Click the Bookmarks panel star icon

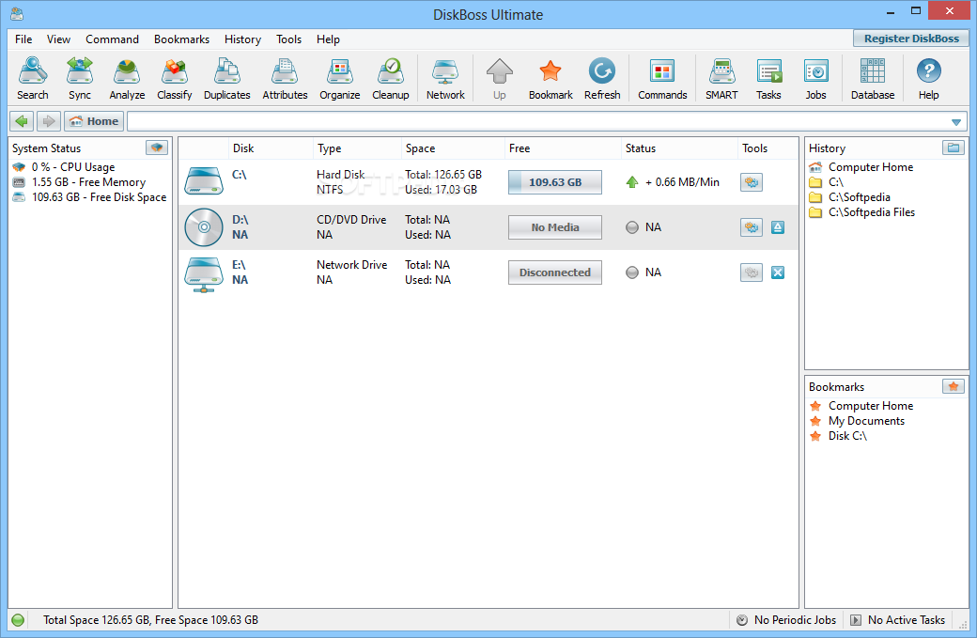pyautogui.click(x=954, y=386)
